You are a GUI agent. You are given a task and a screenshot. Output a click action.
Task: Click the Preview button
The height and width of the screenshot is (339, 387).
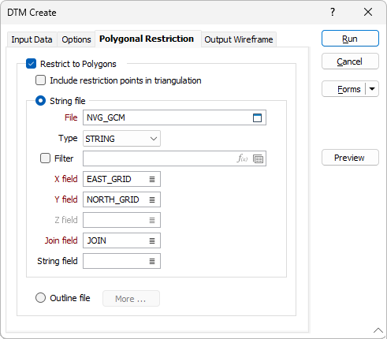click(x=350, y=158)
